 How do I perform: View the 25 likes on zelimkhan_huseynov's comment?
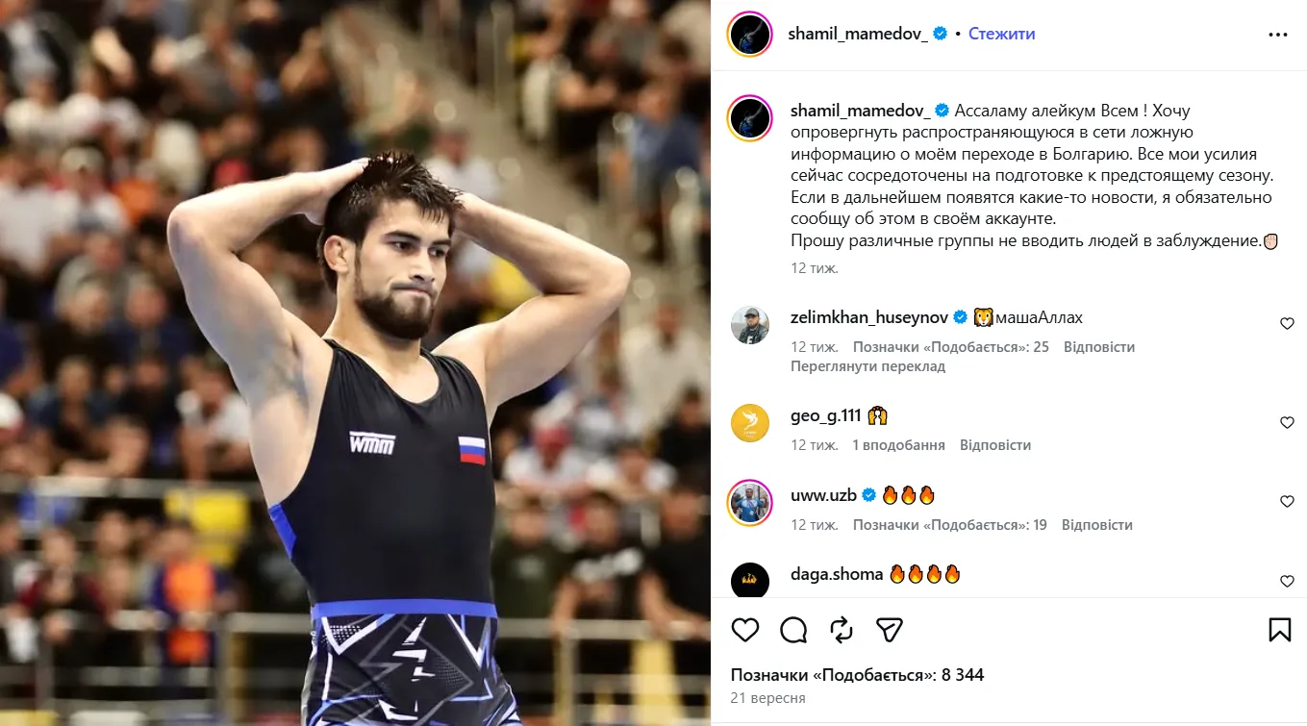(x=951, y=347)
